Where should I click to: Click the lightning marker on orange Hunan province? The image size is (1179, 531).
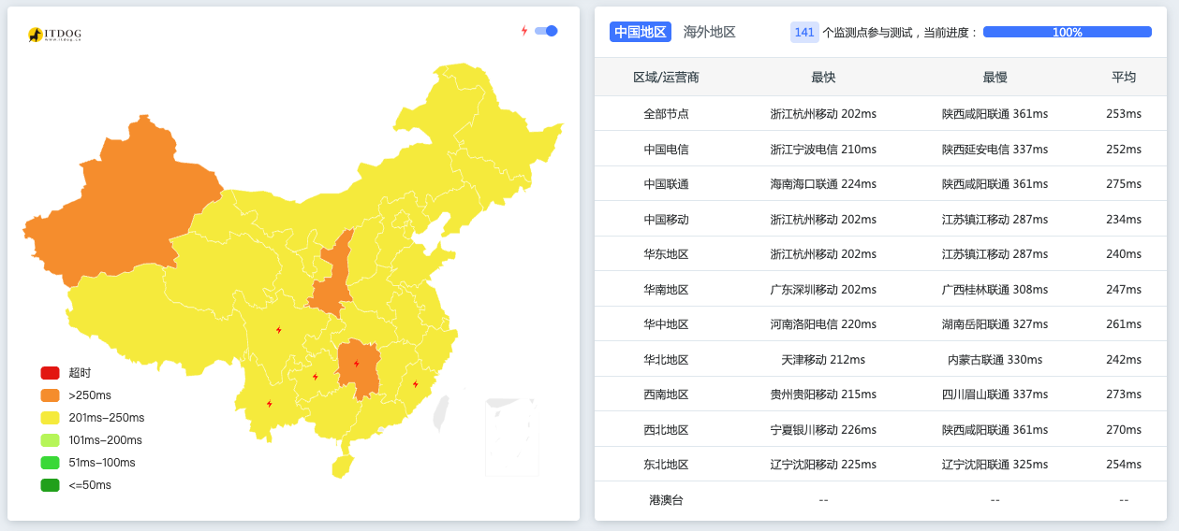(x=357, y=364)
